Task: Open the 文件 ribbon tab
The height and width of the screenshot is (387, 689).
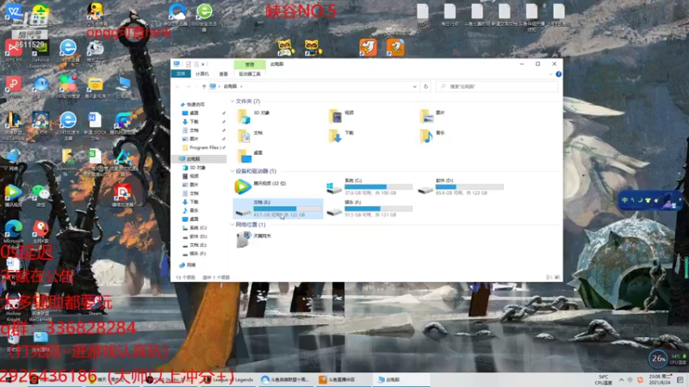Action: point(181,74)
